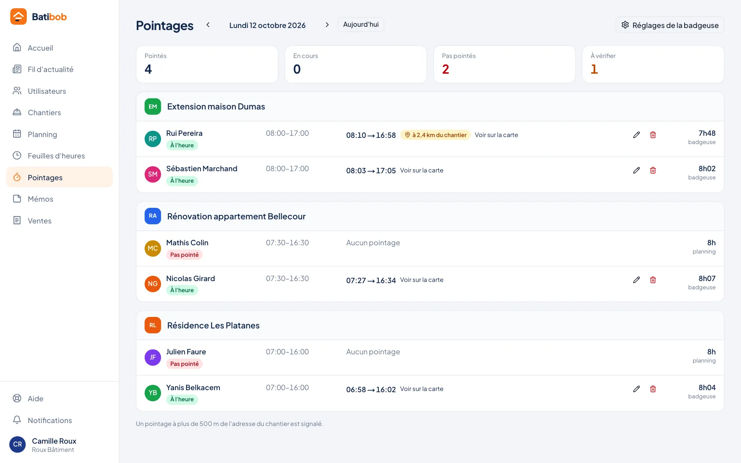The image size is (741, 463).
Task: Open Camille Roux account profile
Action: (x=60, y=445)
